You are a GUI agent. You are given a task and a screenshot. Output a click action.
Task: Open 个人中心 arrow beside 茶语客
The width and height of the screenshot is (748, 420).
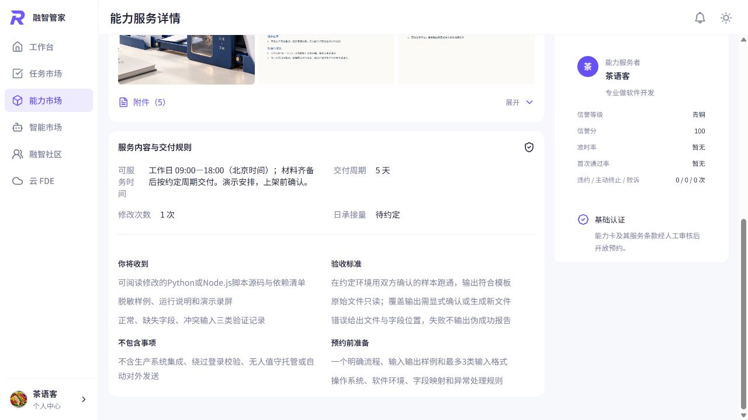(x=84, y=400)
